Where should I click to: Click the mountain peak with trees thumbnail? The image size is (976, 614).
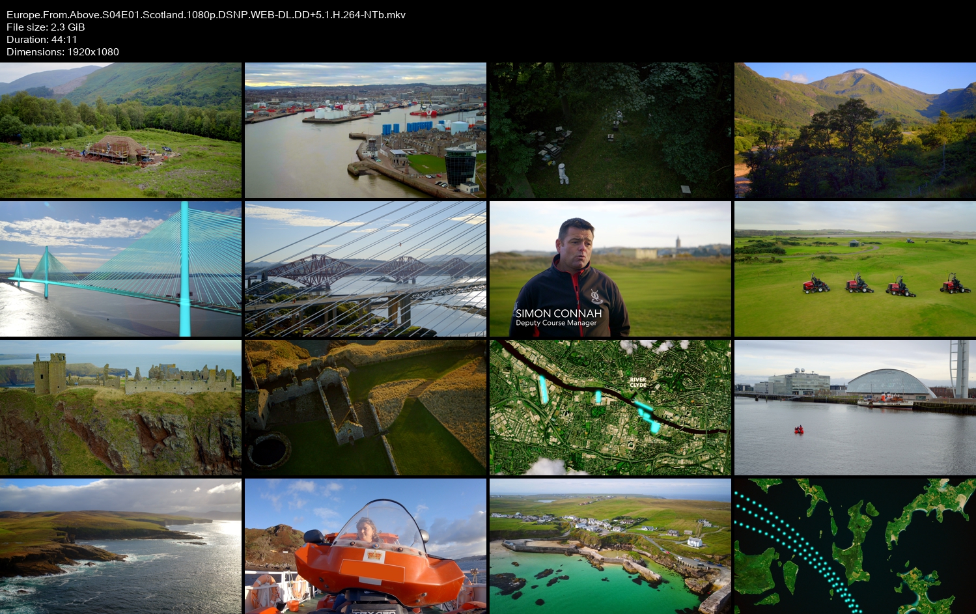tap(855, 130)
